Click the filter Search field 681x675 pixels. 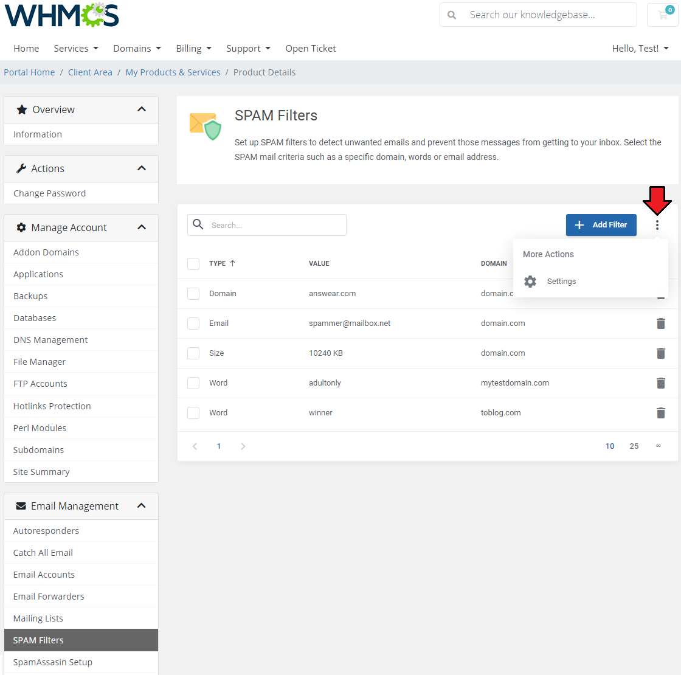pyautogui.click(x=267, y=225)
